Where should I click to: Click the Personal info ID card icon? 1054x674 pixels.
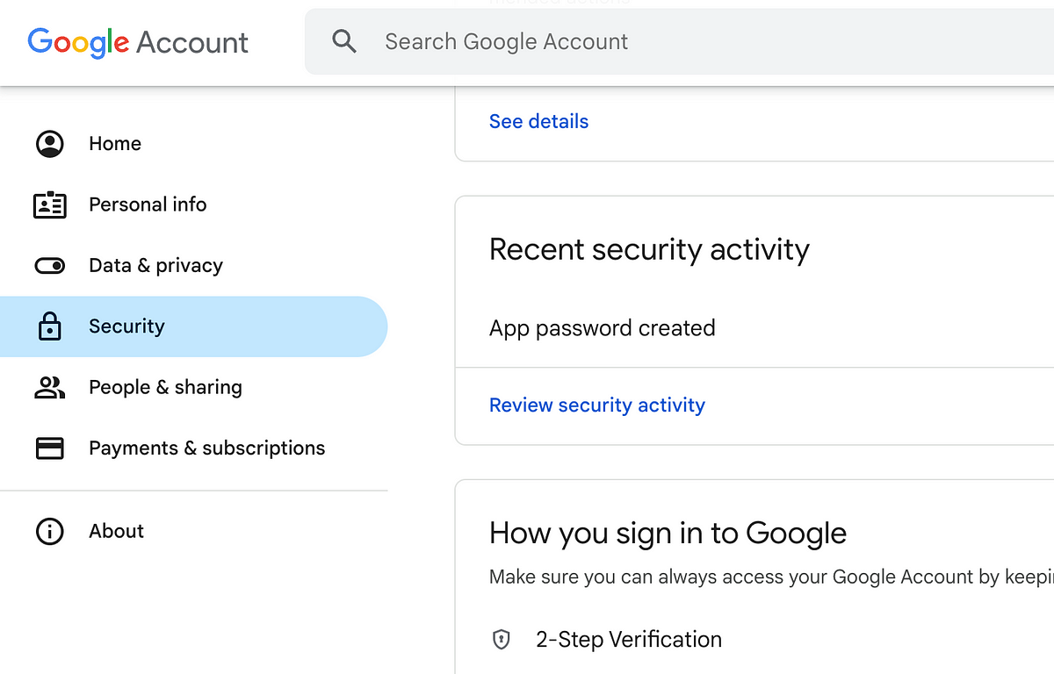tap(50, 204)
